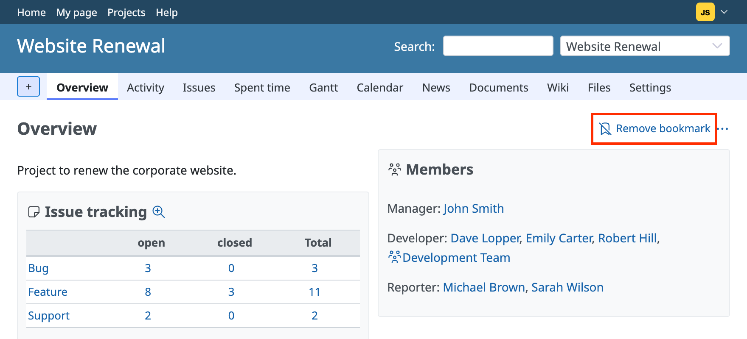Click the Website Renewal project title
This screenshot has height=339, width=747.
(91, 46)
